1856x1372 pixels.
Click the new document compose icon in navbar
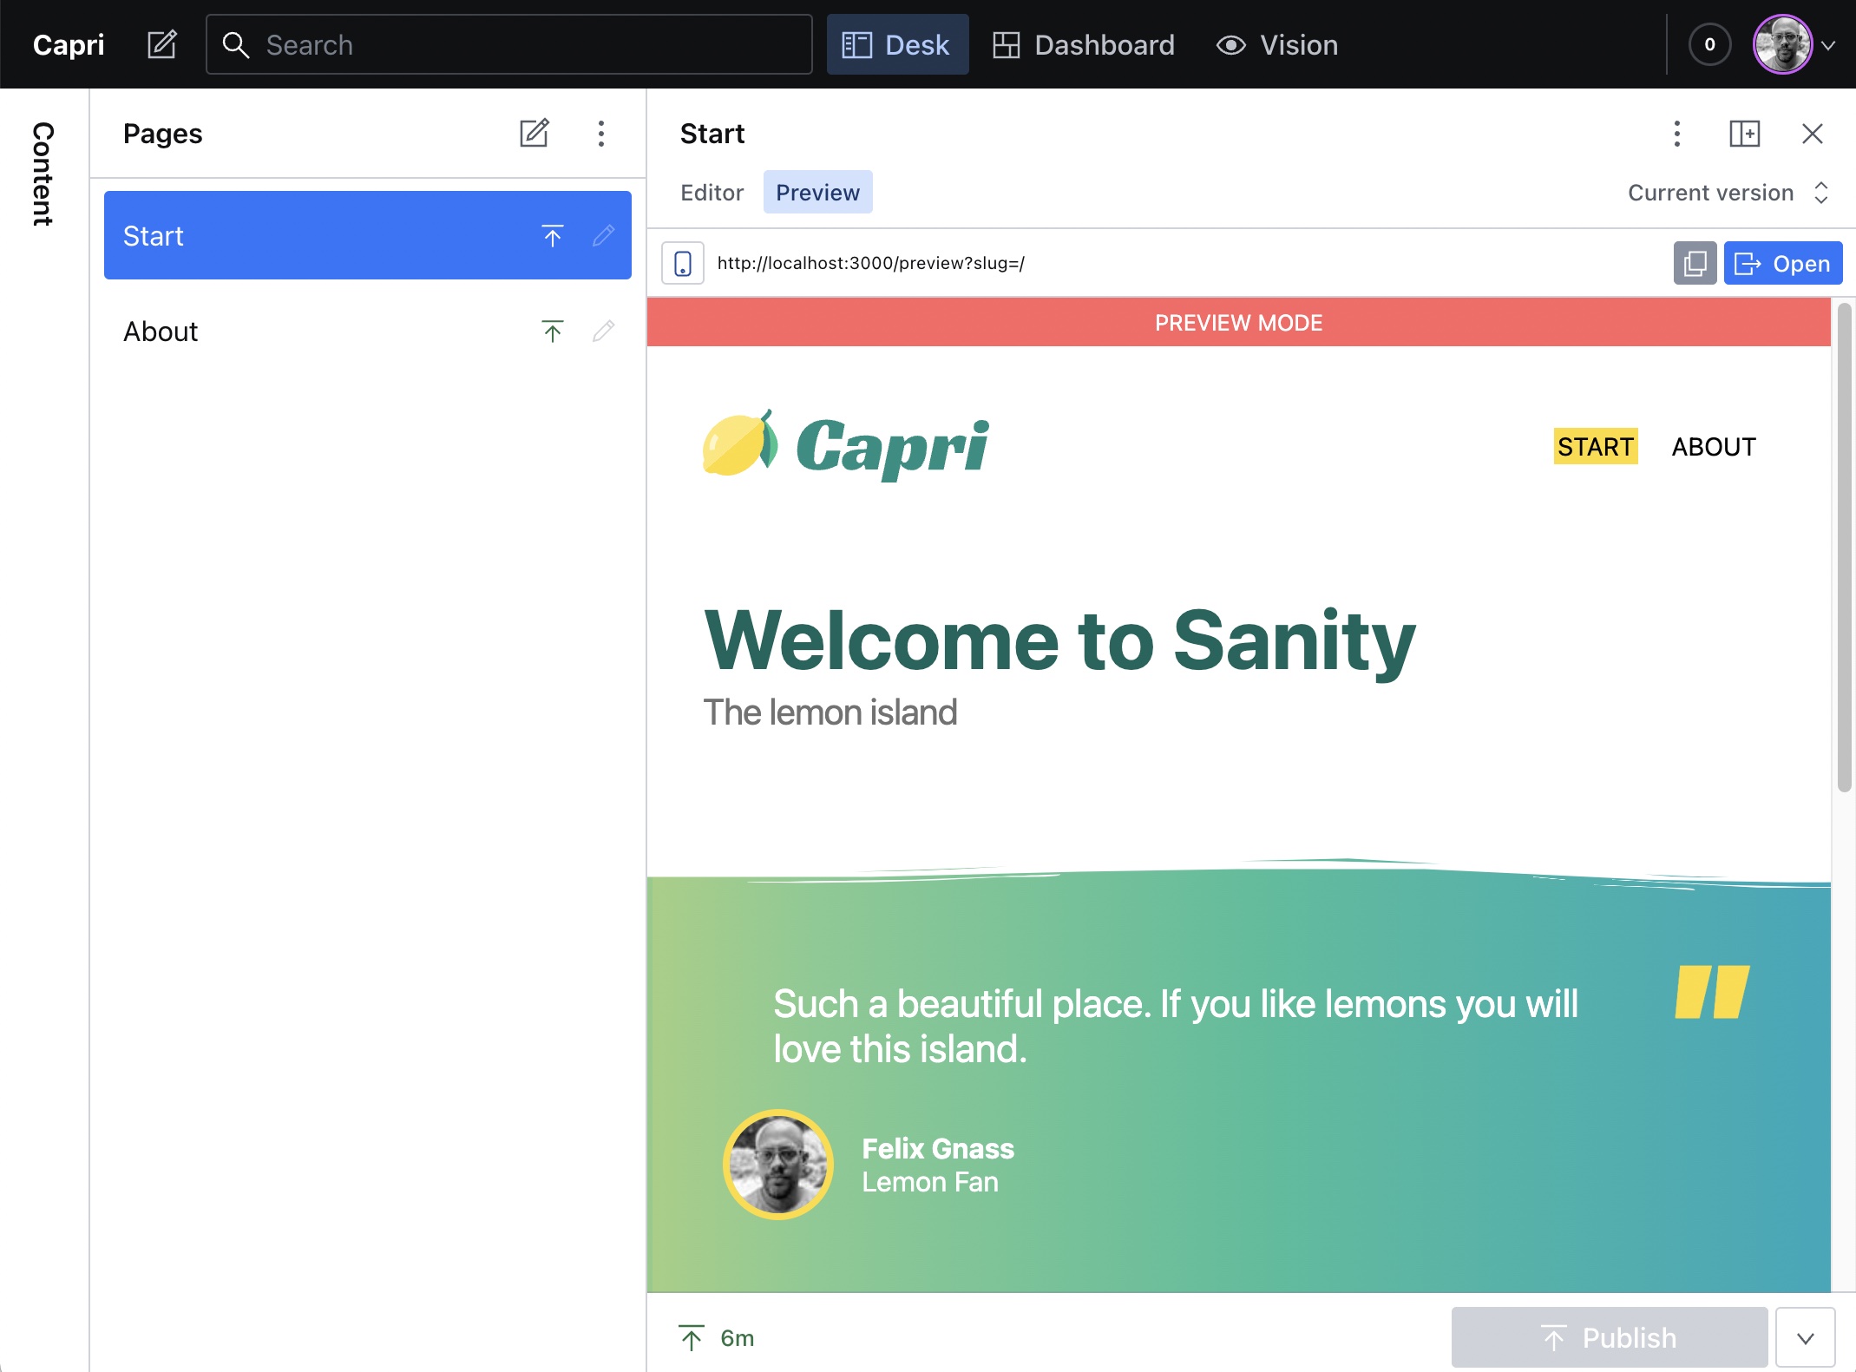pos(162,44)
